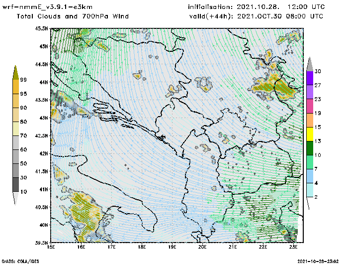Click the 40.5N latitude axis label

click(41, 207)
